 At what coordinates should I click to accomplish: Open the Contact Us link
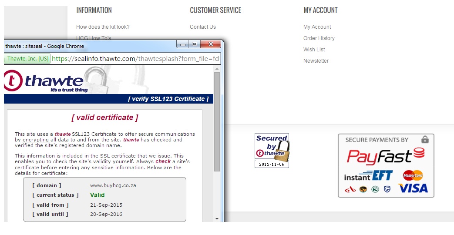click(x=202, y=27)
